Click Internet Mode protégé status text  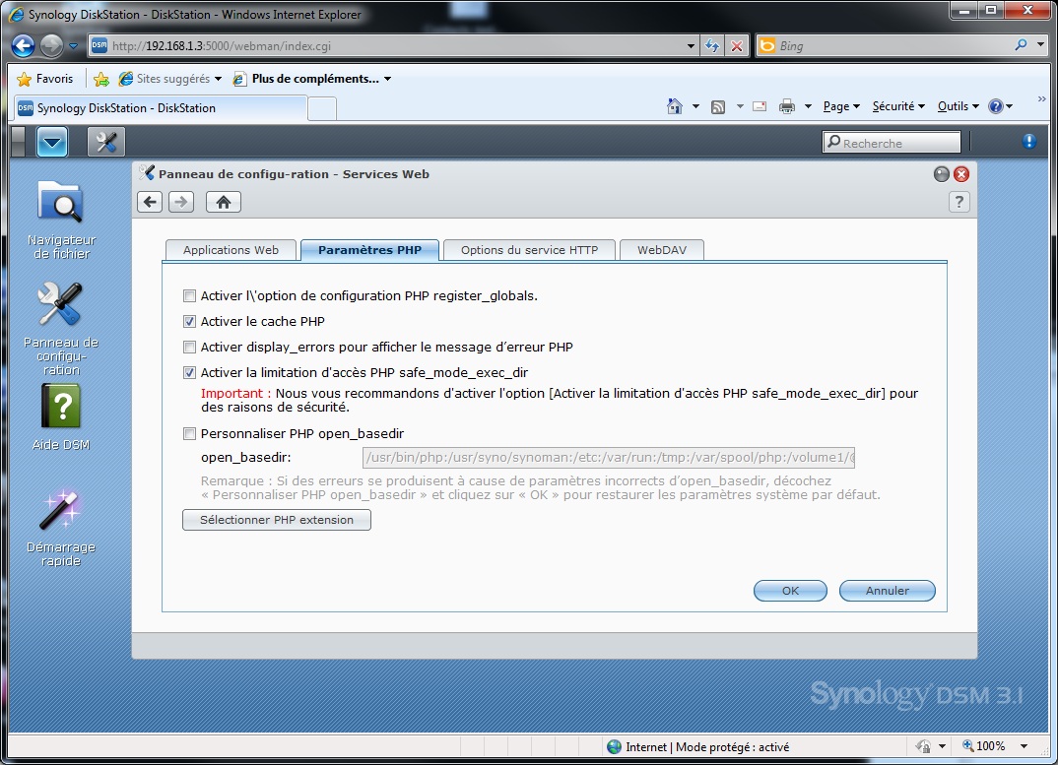coord(707,746)
